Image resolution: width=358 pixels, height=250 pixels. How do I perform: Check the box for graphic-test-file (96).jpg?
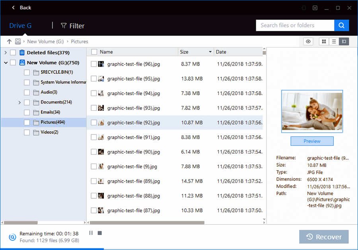tap(94, 64)
